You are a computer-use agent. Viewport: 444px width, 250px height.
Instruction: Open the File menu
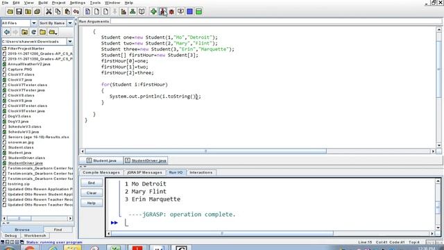(5, 3)
